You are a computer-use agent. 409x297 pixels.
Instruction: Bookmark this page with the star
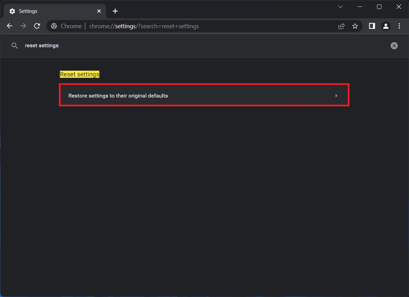tap(355, 26)
